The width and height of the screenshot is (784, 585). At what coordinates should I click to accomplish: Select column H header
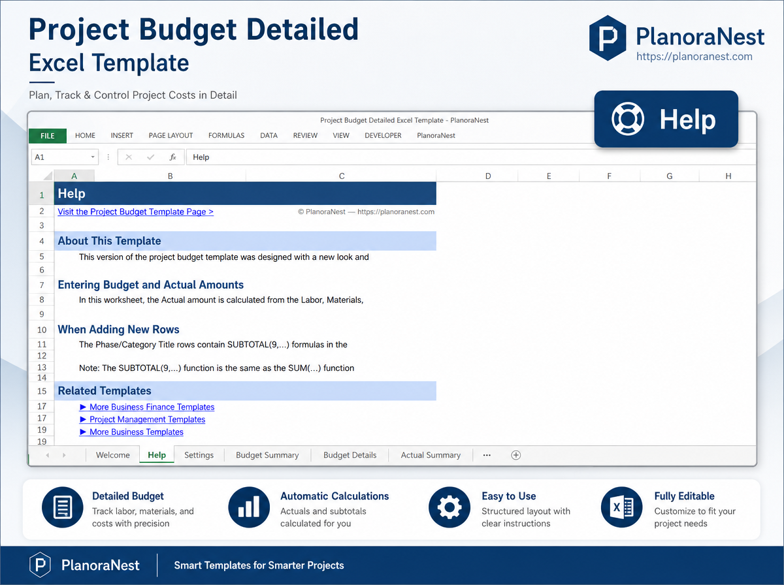click(728, 176)
